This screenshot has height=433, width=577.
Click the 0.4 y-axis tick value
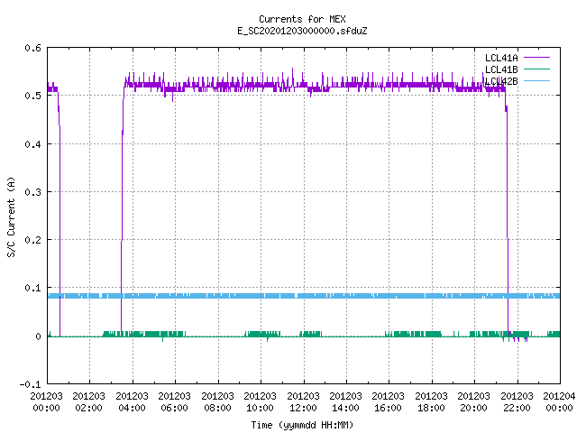tap(32, 144)
